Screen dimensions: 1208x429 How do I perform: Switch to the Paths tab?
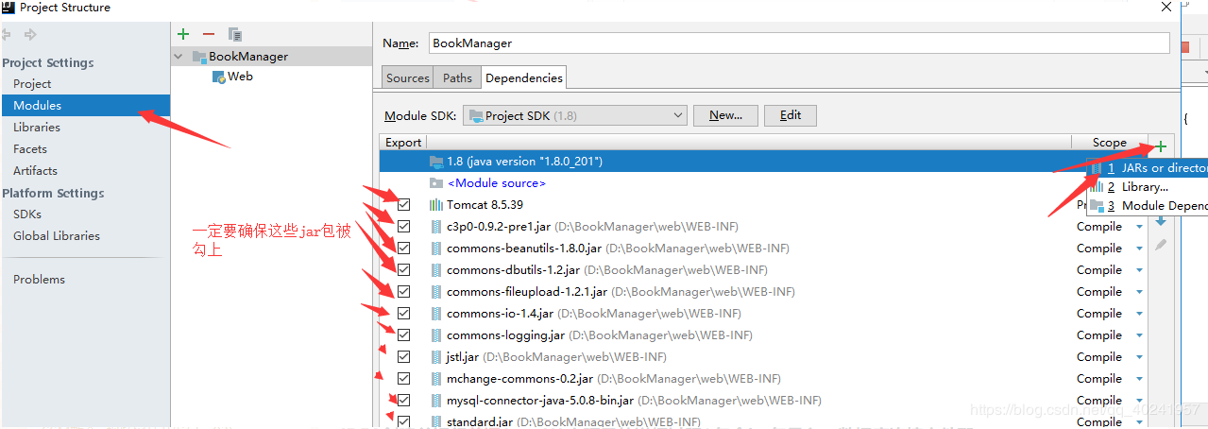pyautogui.click(x=457, y=77)
